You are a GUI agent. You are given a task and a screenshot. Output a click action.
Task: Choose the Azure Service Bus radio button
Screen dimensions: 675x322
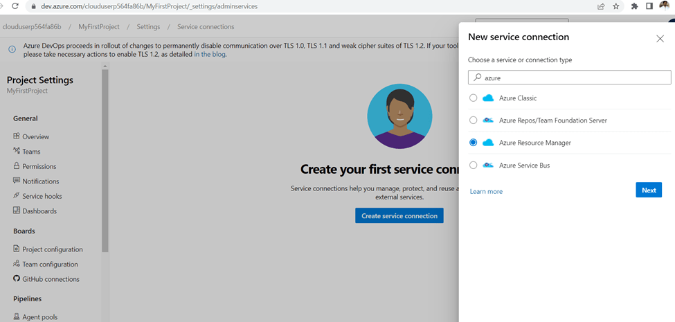(474, 166)
